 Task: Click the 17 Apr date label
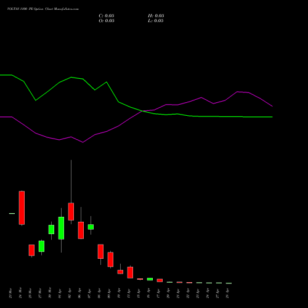pyautogui.click(x=158, y=293)
